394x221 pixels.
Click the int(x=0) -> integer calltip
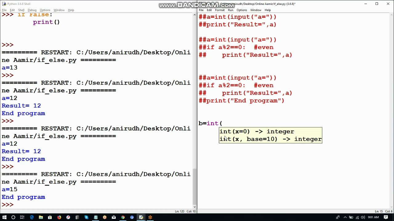(x=257, y=131)
